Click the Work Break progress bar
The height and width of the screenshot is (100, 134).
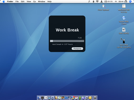point(67,41)
